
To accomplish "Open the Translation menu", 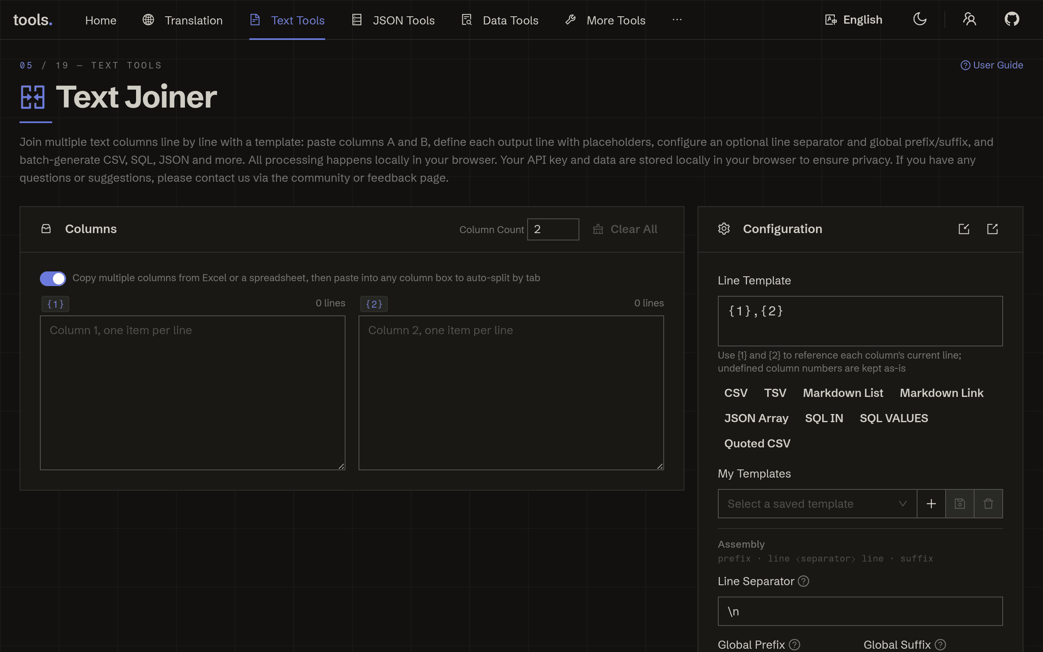I will tap(183, 20).
